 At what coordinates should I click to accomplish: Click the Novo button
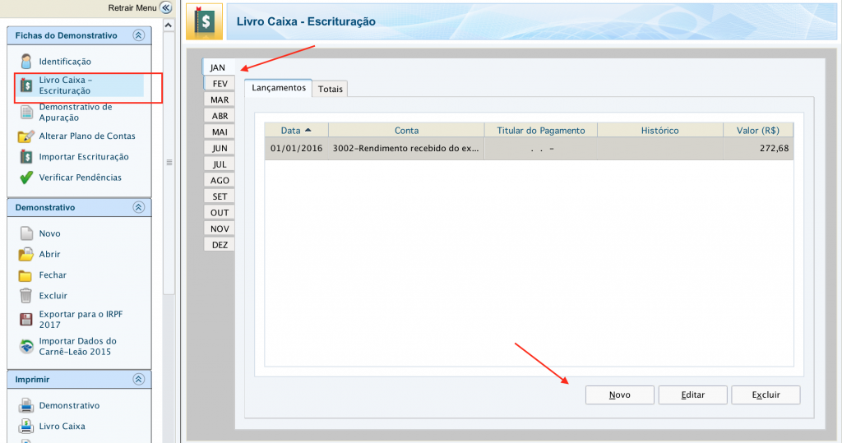[x=619, y=395]
